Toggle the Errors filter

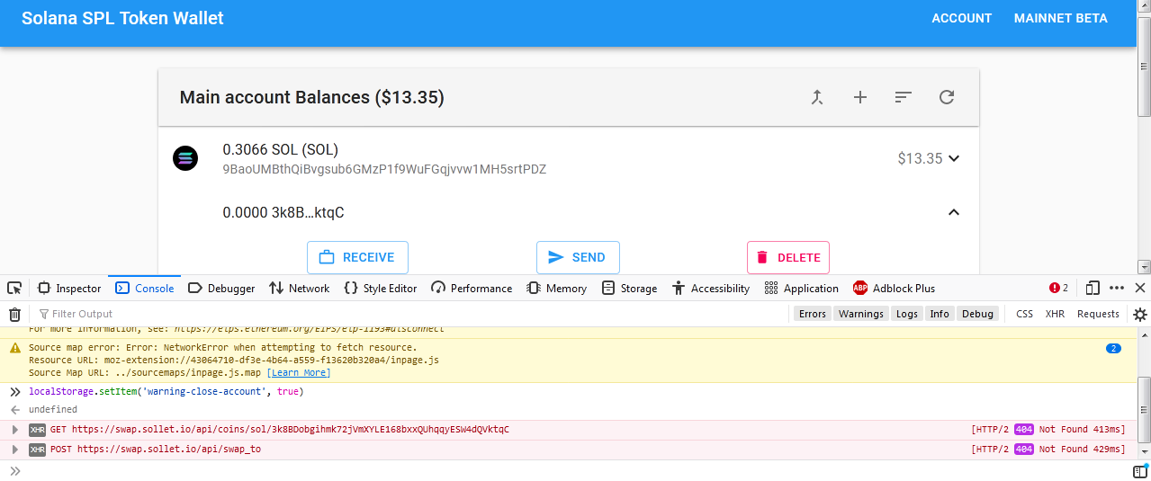pyautogui.click(x=812, y=314)
